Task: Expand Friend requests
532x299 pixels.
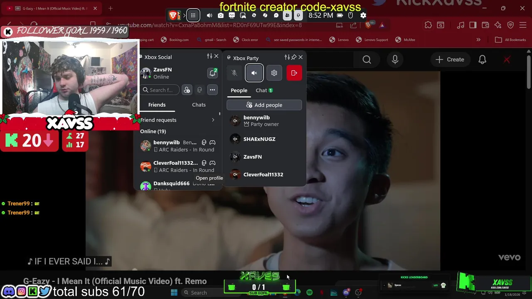Action: (x=177, y=120)
